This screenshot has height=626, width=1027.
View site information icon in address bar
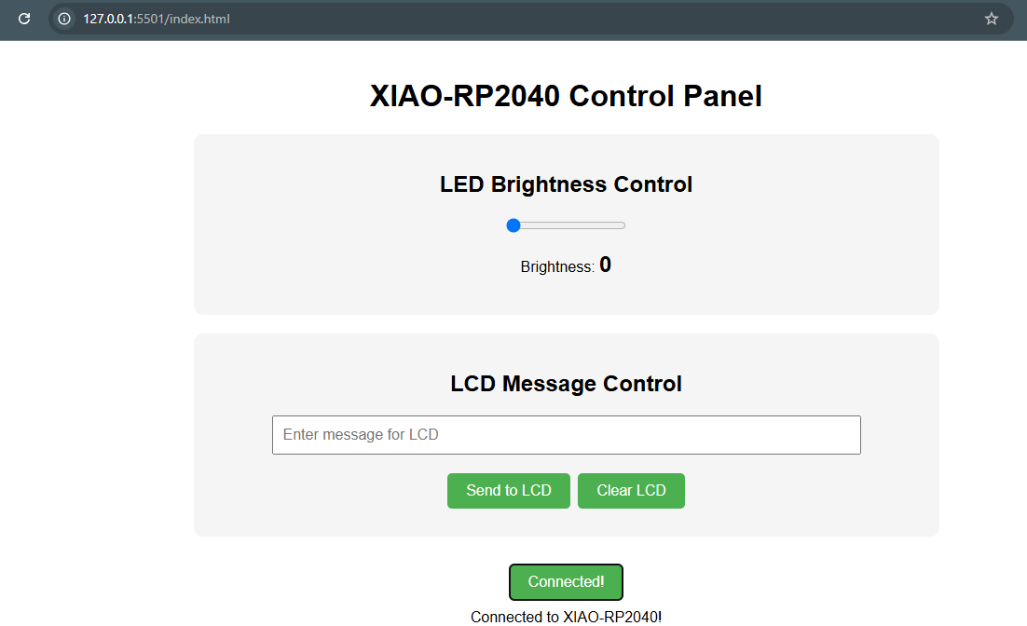tap(64, 19)
